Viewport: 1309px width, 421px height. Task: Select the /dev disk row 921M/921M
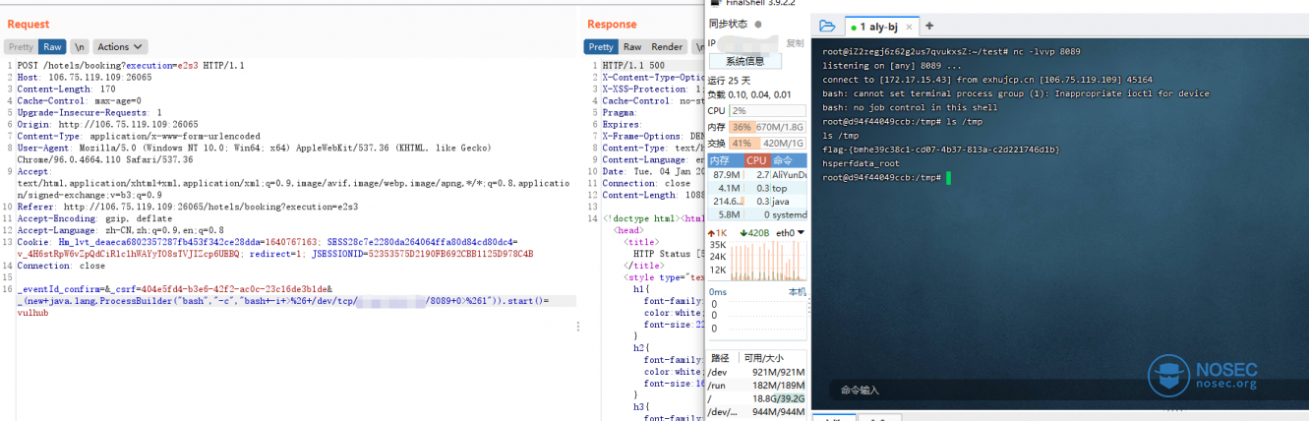[x=757, y=372]
